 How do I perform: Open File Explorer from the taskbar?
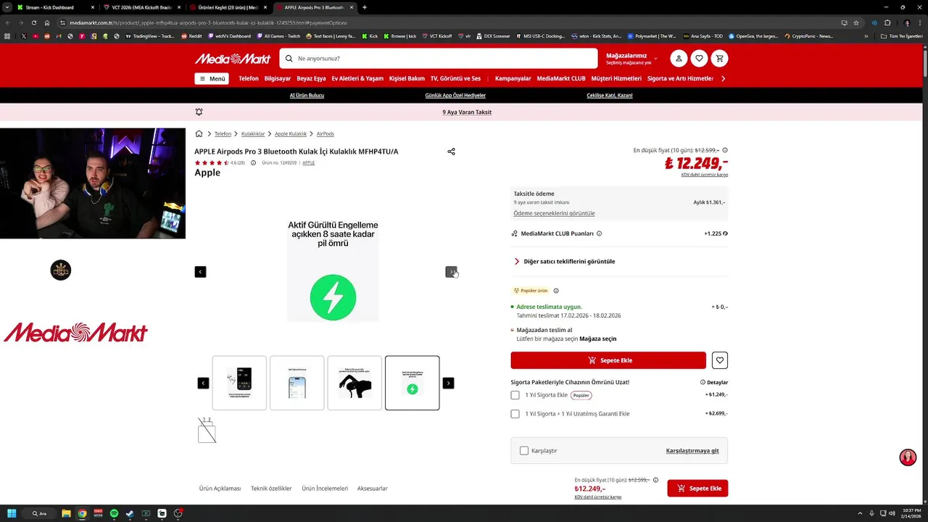click(66, 513)
